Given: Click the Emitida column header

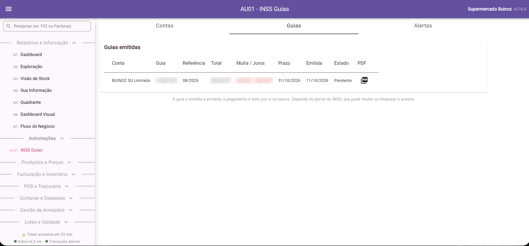Looking at the screenshot, I should (314, 63).
